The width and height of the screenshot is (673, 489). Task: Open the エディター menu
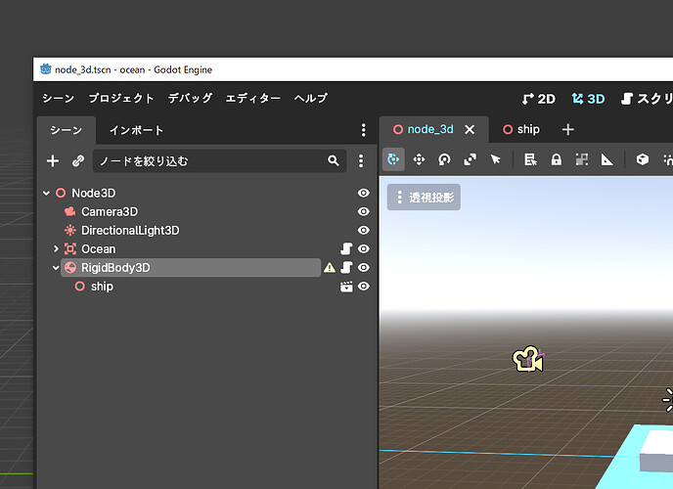tap(252, 98)
